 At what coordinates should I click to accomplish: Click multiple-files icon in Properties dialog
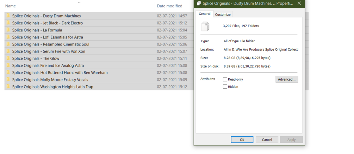click(x=205, y=26)
